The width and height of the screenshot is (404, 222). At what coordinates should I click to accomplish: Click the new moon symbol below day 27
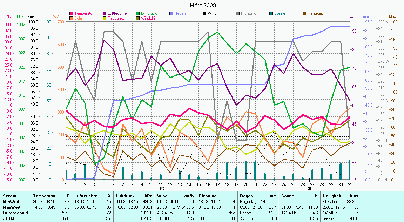tap(309, 188)
